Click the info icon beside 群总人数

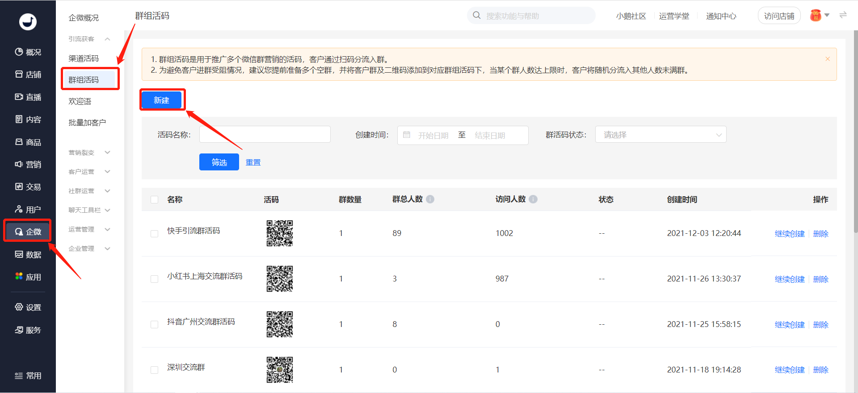[430, 199]
